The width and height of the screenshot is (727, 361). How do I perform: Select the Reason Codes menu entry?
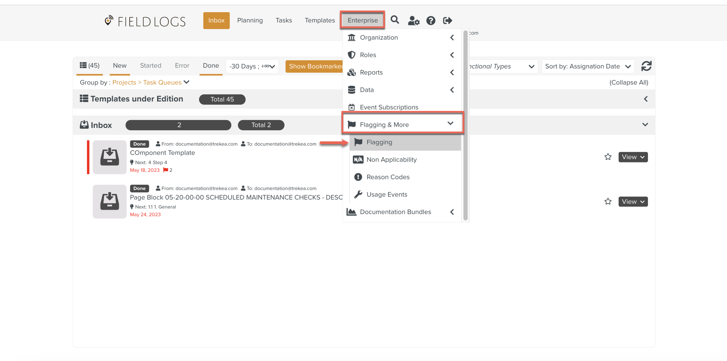(405, 177)
